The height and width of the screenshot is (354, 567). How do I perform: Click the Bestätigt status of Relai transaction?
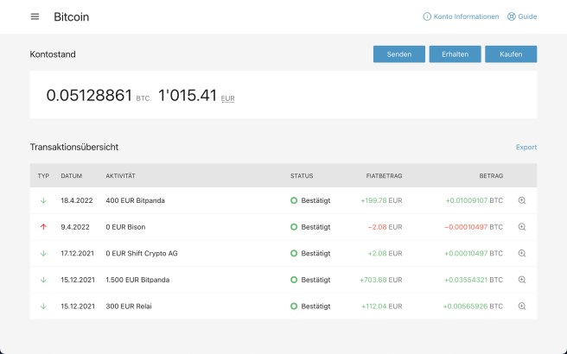pos(315,306)
